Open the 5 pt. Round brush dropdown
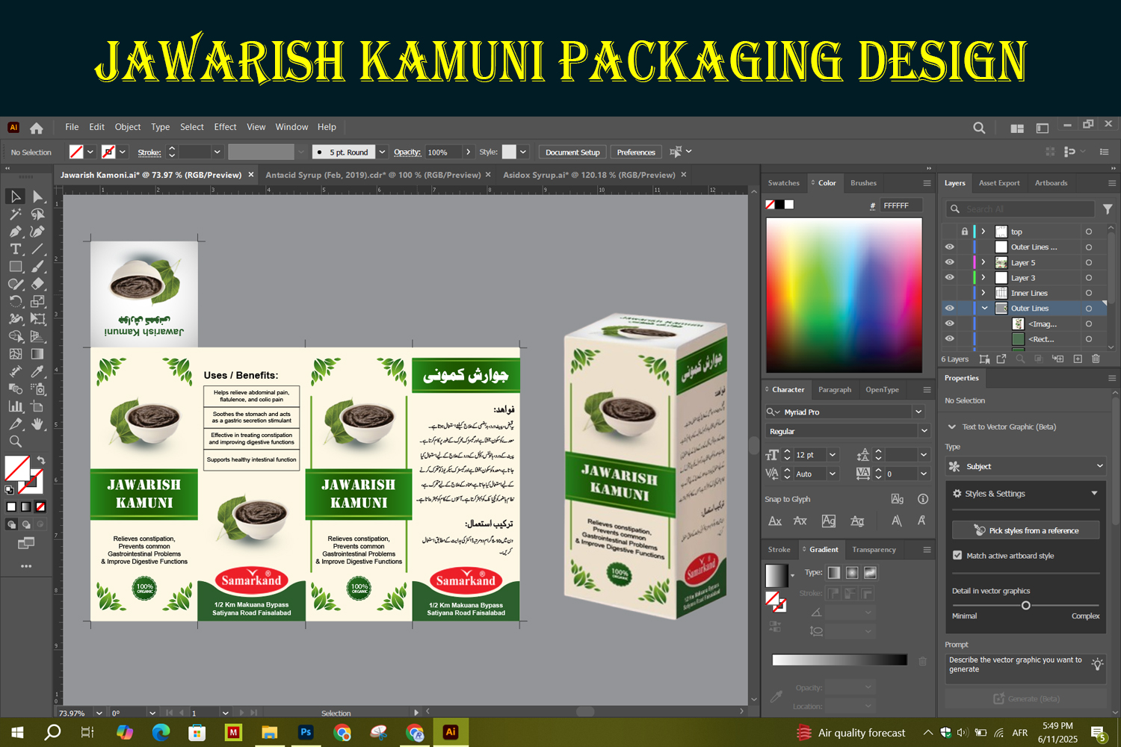Image resolution: width=1121 pixels, height=747 pixels. [382, 152]
